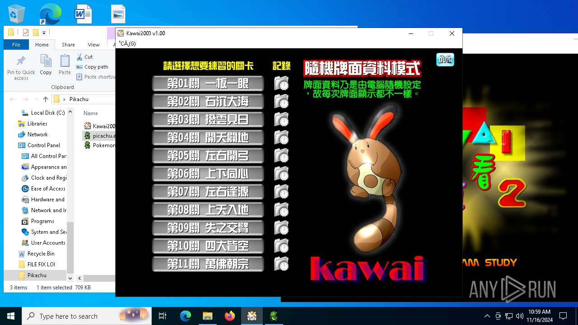Select FILE FIX LOI folder
Image resolution: width=578 pixels, height=325 pixels.
[37, 265]
